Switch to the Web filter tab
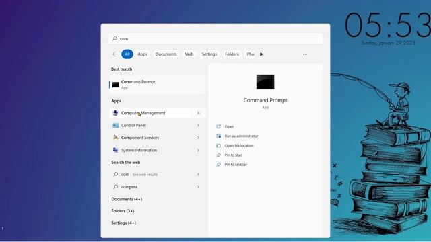The height and width of the screenshot is (242, 431). point(189,54)
